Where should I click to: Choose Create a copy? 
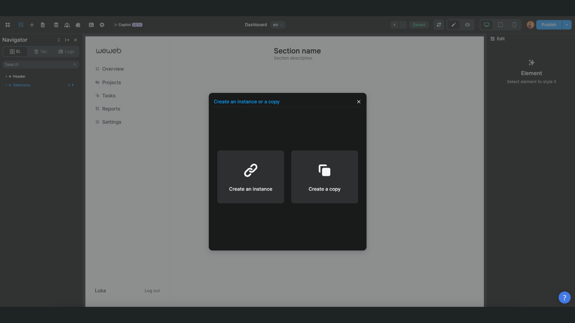(x=324, y=177)
